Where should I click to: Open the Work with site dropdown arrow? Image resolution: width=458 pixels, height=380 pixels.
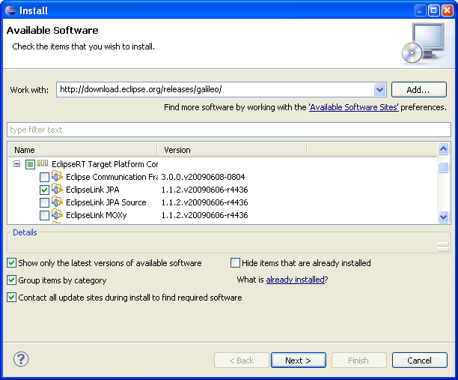click(379, 89)
